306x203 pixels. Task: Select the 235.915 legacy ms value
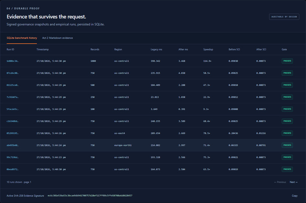click(x=155, y=73)
